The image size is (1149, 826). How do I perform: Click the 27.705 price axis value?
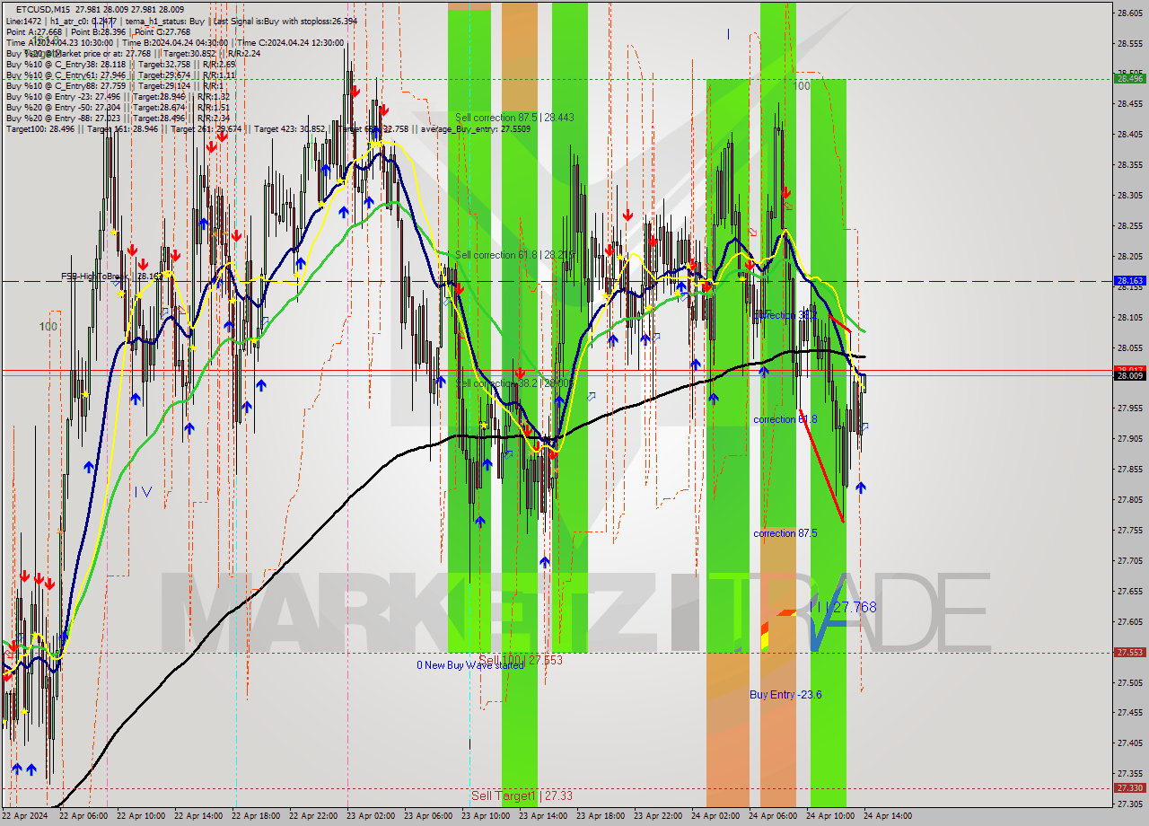[1129, 561]
